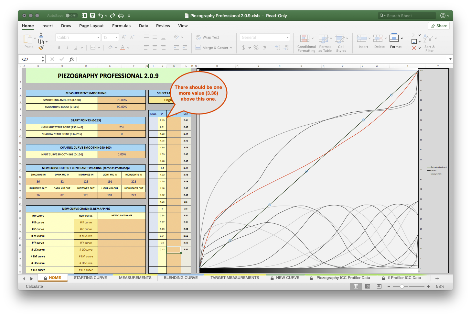Click the Search Sheet field
The height and width of the screenshot is (316, 471).
407,16
